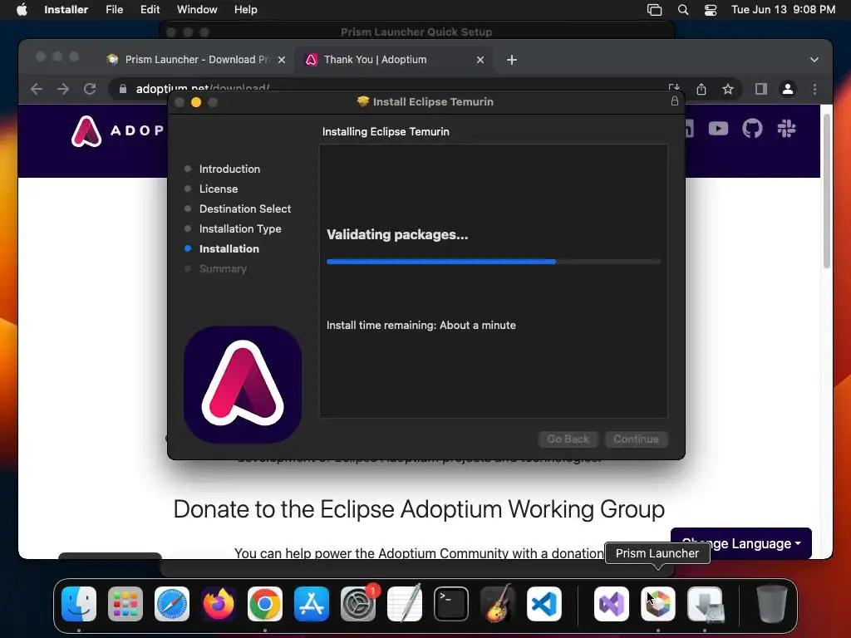Viewport: 851px width, 638px height.
Task: Select the Thank You Adoptium tab
Action: tap(395, 60)
